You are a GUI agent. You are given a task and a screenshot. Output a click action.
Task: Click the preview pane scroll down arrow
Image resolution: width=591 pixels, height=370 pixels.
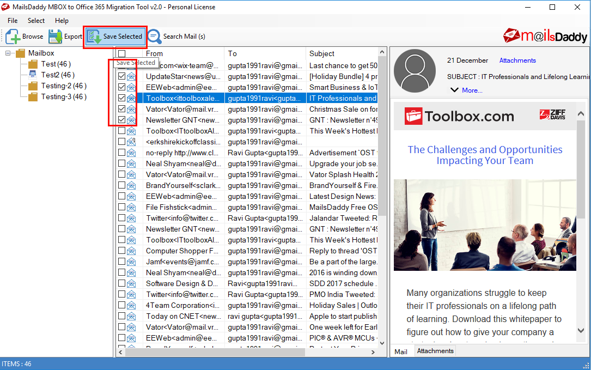581,330
